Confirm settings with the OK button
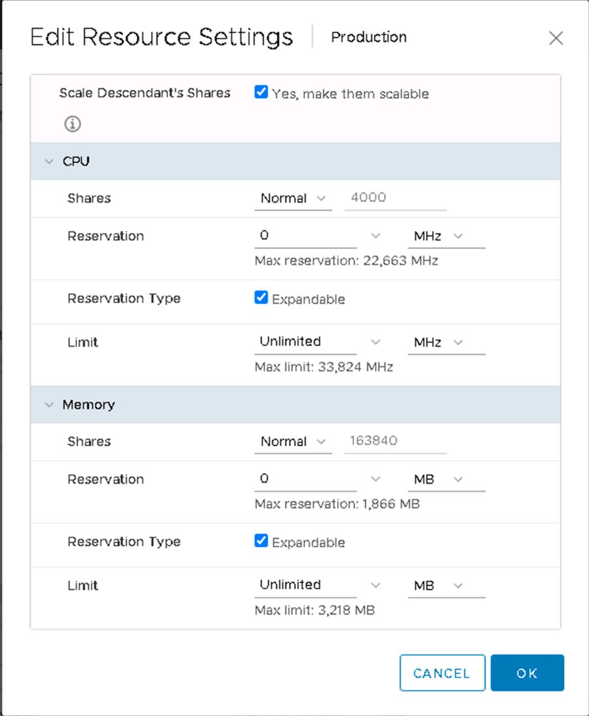The height and width of the screenshot is (716, 589). [x=527, y=672]
